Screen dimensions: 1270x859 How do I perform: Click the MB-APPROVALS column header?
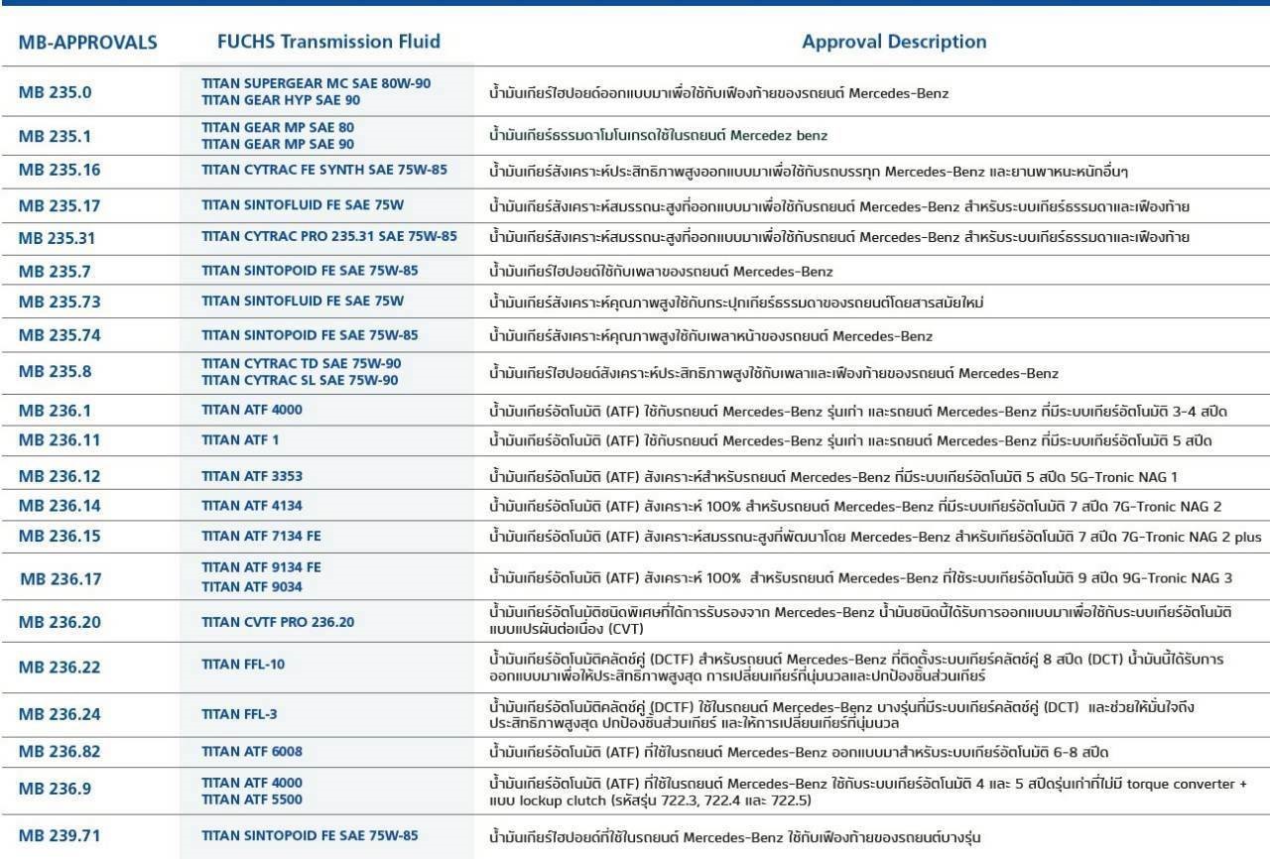click(87, 43)
